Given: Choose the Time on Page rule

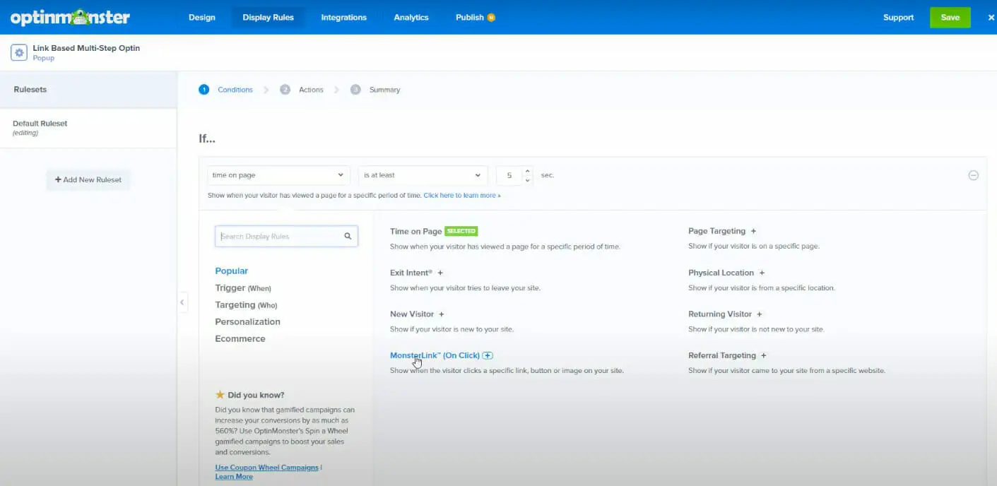Looking at the screenshot, I should [416, 231].
